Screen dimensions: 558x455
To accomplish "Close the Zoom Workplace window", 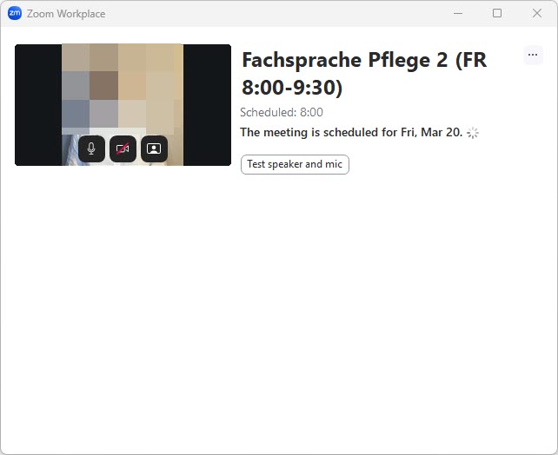I will click(x=537, y=13).
